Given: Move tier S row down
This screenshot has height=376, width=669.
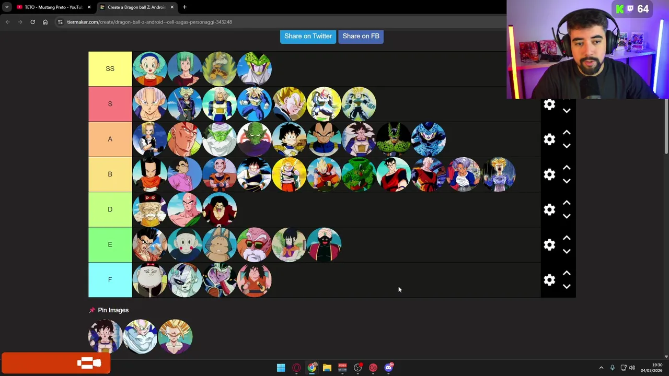Looking at the screenshot, I should coord(567,111).
